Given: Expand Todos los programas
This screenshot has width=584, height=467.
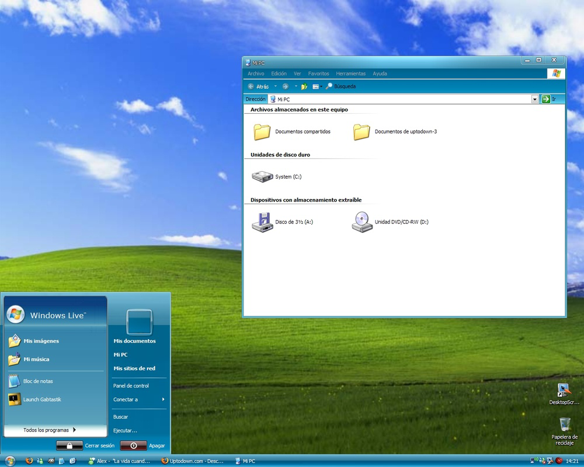Looking at the screenshot, I should coord(50,430).
